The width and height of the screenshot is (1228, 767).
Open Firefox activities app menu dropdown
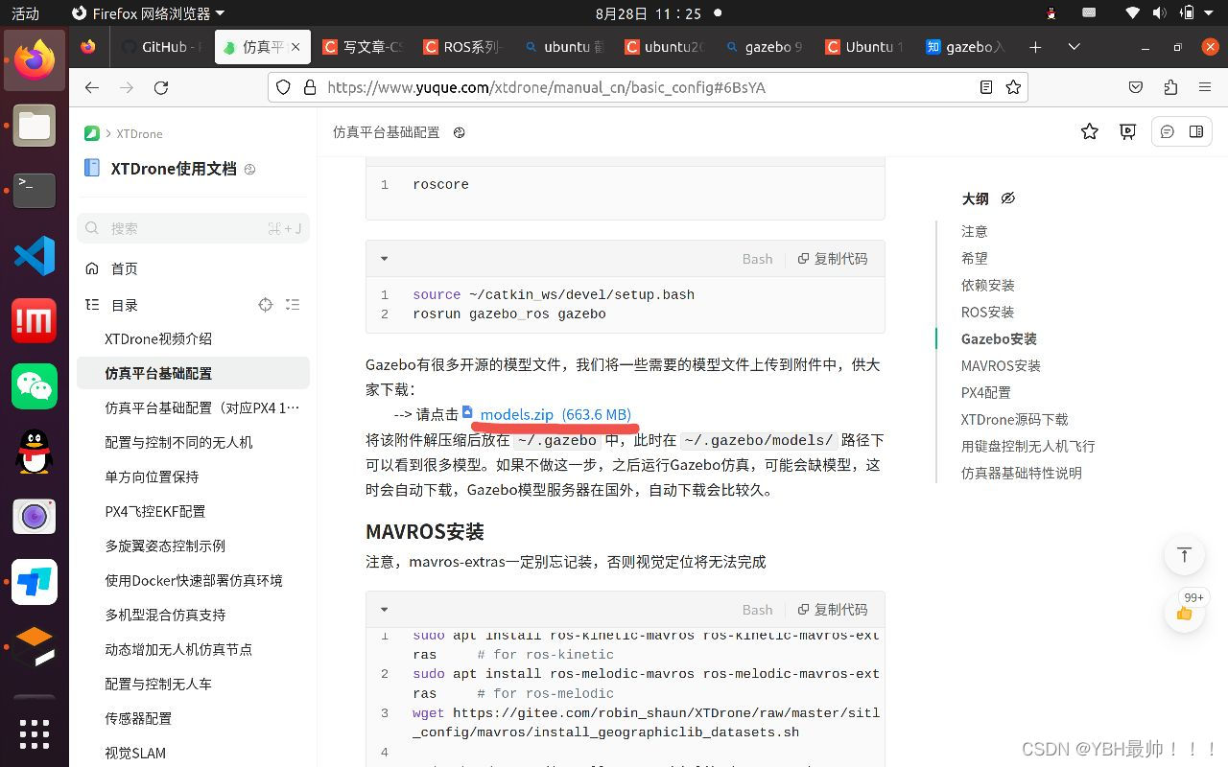pyautogui.click(x=149, y=13)
